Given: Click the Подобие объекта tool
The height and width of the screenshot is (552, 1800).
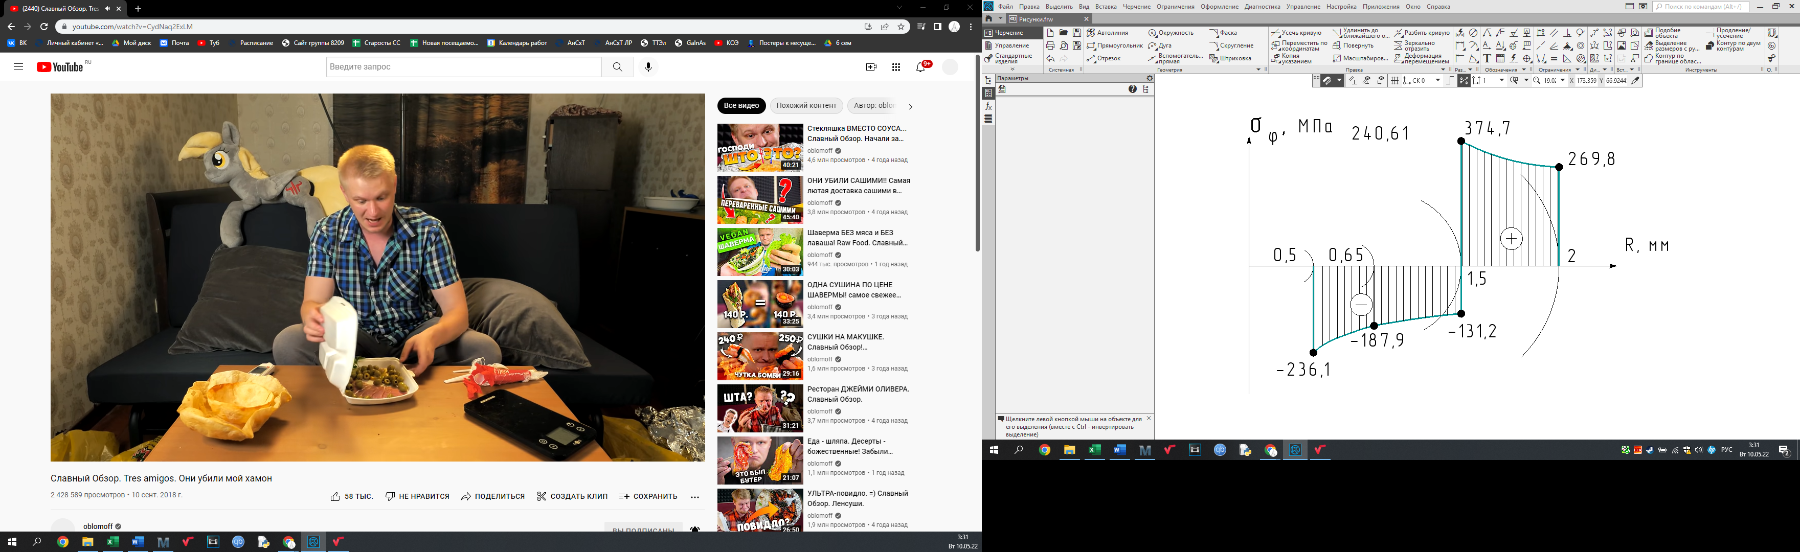Looking at the screenshot, I should tap(1661, 33).
